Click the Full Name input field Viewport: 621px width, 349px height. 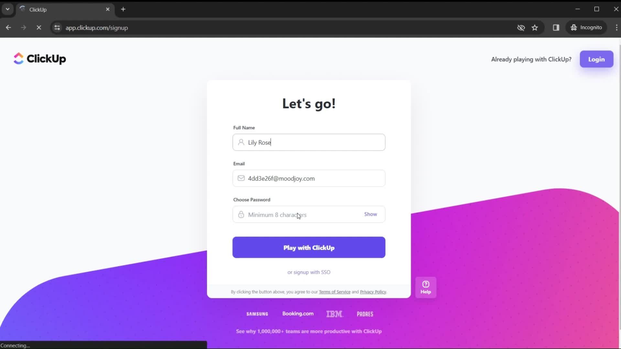point(309,142)
